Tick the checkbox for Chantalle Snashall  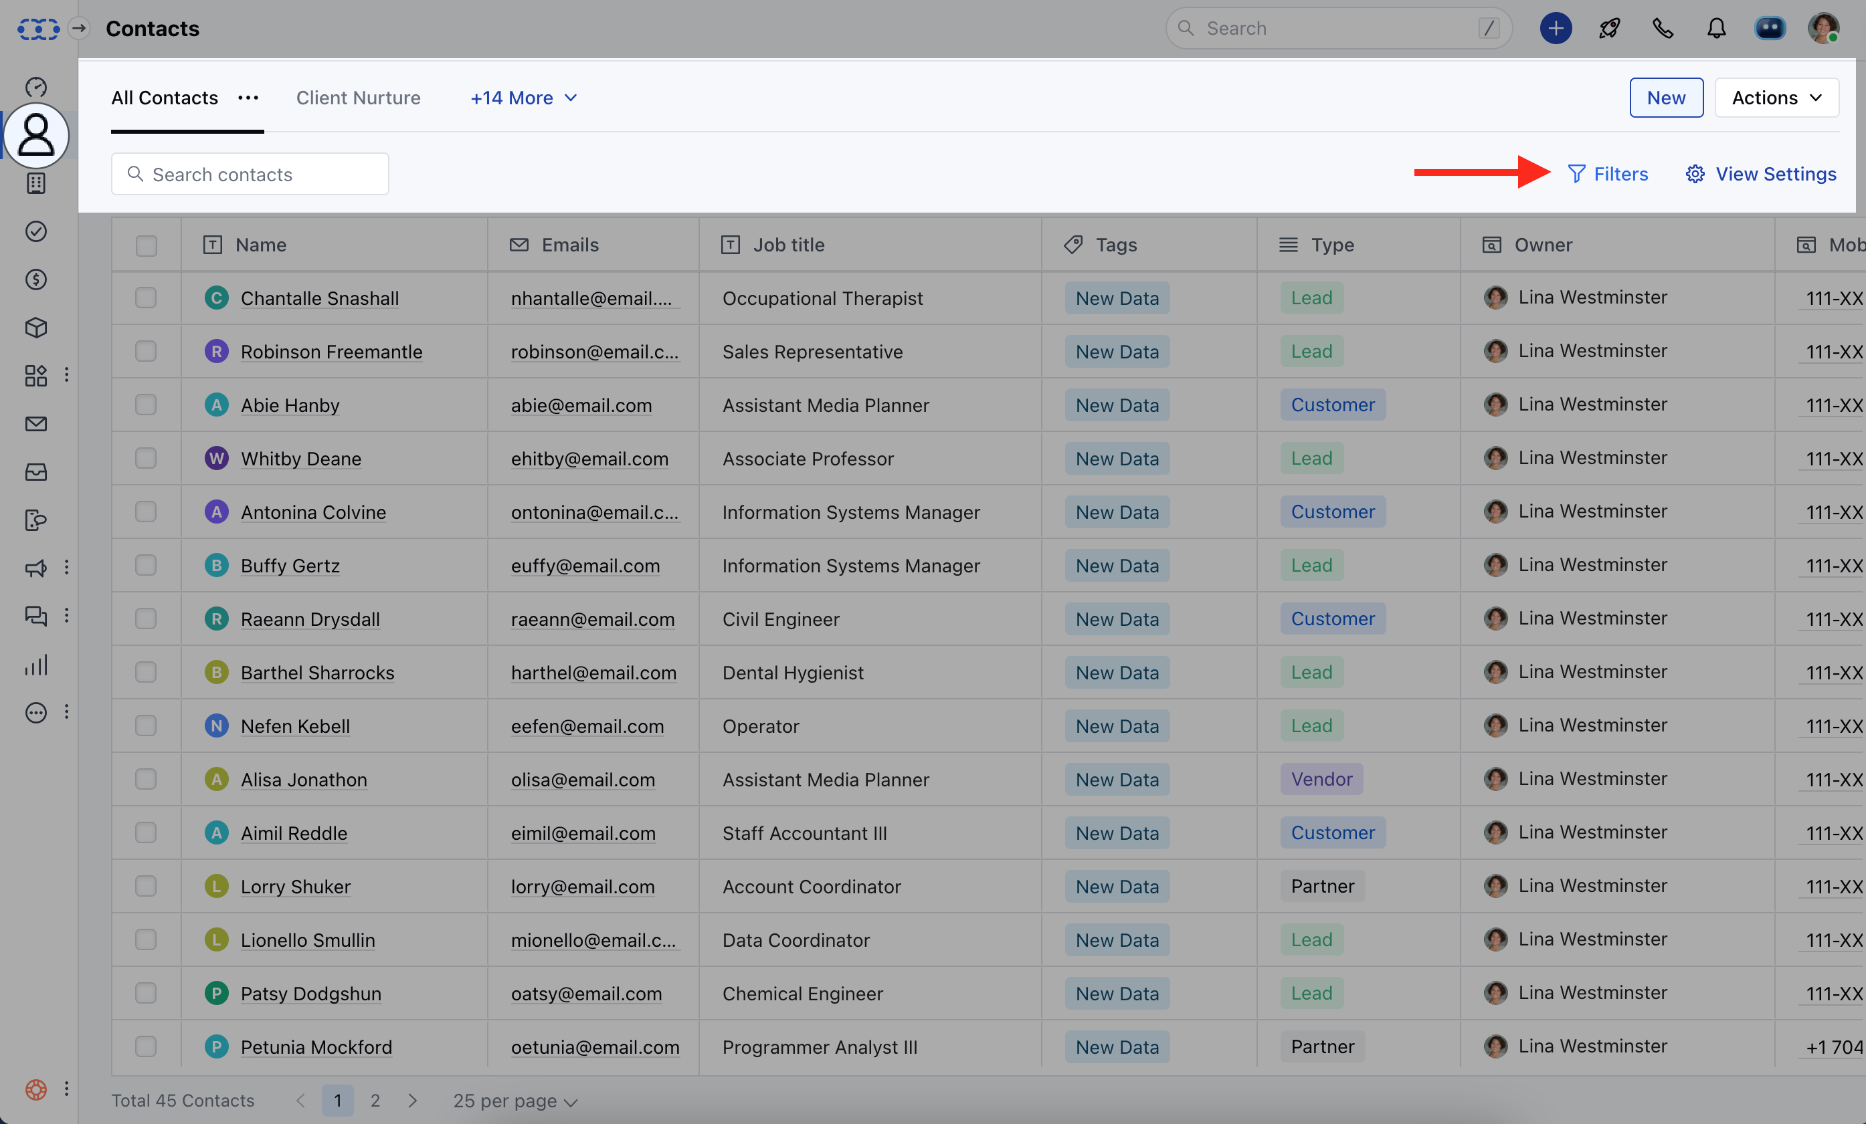145,298
